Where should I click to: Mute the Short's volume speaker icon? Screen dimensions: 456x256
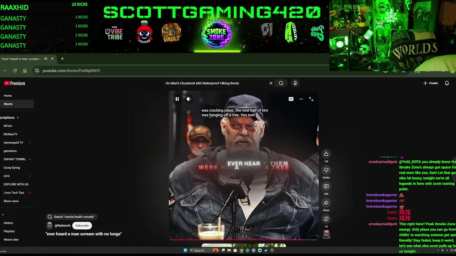tap(188, 99)
